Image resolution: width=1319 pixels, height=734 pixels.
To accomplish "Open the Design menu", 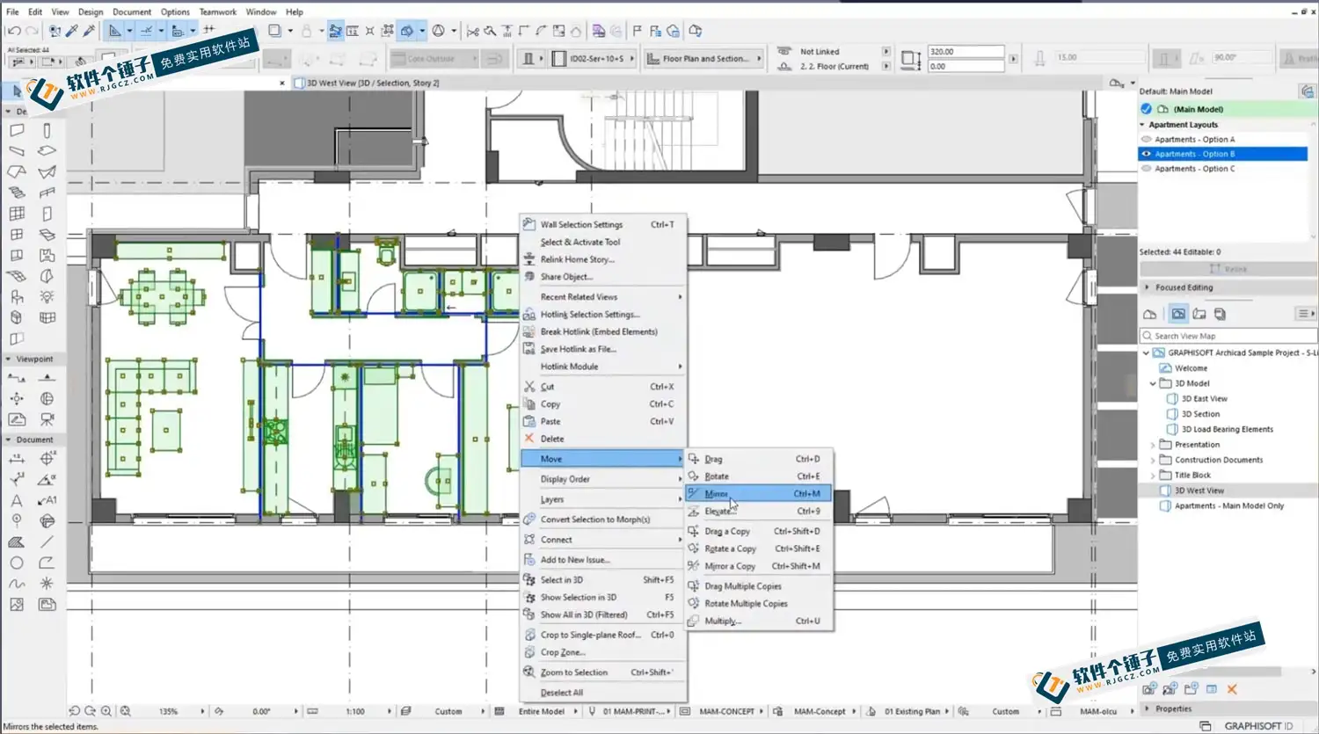I will [91, 12].
